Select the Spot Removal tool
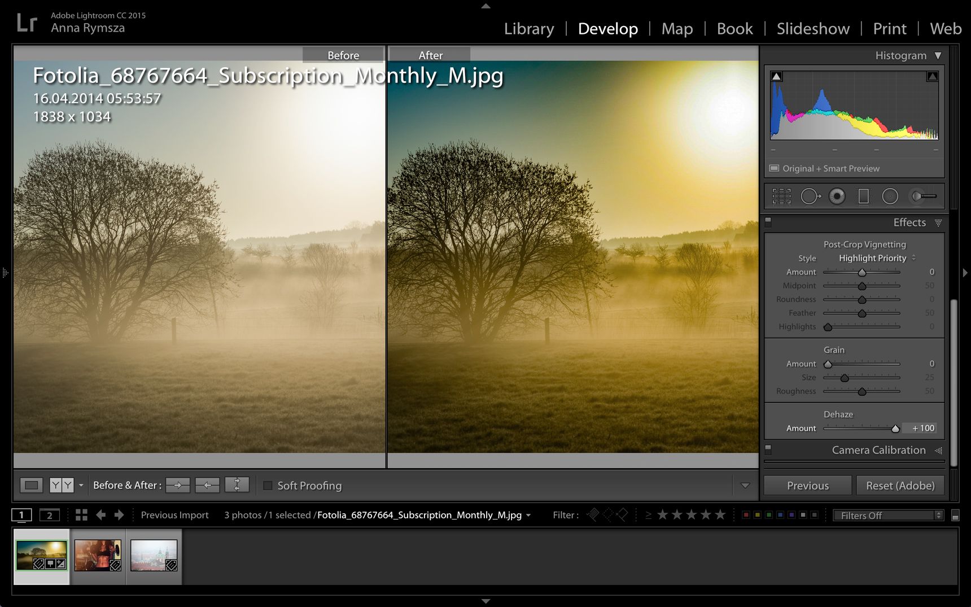 [810, 196]
